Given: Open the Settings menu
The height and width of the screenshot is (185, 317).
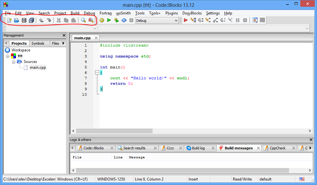Looking at the screenshot, I should [x=213, y=13].
